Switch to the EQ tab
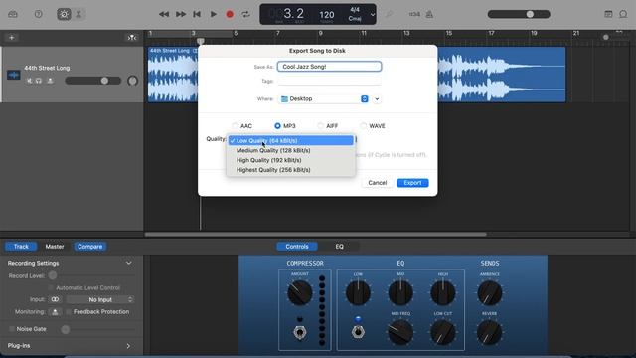This screenshot has width=636, height=358. point(339,247)
